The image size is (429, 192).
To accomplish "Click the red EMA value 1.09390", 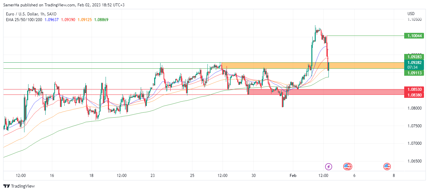I will coord(68,19).
